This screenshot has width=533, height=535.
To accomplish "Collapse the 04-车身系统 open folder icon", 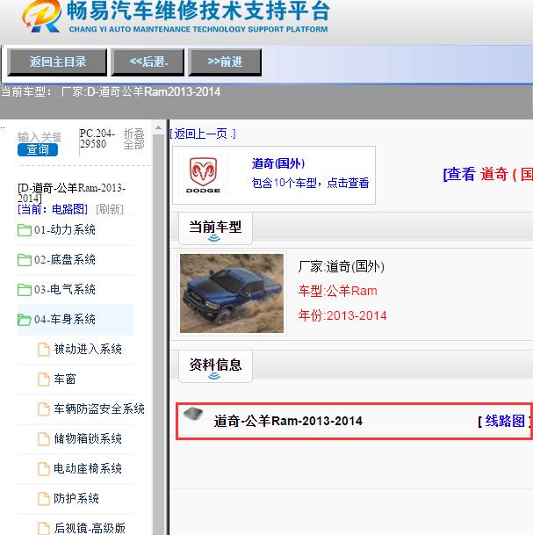I will [x=25, y=320].
